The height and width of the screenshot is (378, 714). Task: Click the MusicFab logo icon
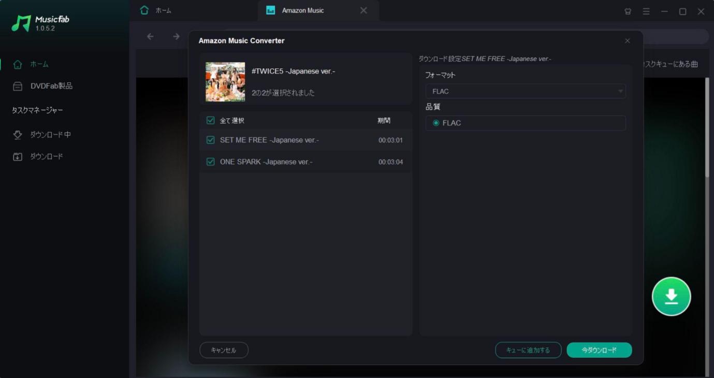(x=21, y=23)
